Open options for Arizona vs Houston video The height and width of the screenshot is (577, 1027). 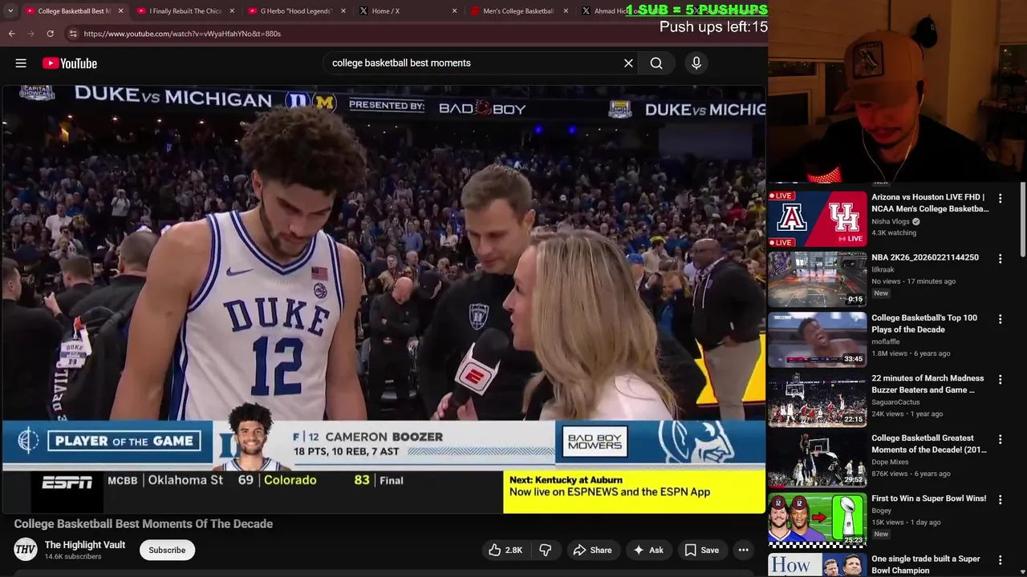(1000, 198)
